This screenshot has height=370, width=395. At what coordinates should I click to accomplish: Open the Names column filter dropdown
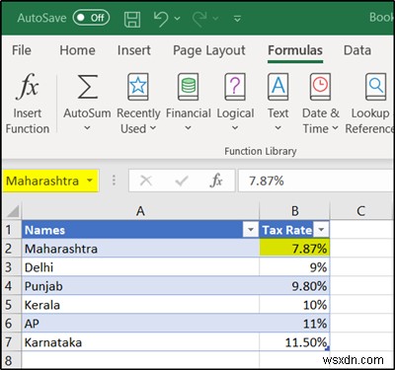pyautogui.click(x=251, y=230)
